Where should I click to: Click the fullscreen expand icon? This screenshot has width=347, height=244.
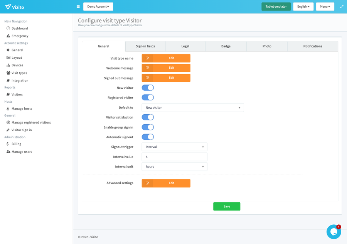point(342,7)
